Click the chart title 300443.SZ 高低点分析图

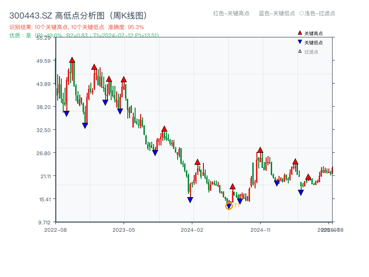point(78,16)
